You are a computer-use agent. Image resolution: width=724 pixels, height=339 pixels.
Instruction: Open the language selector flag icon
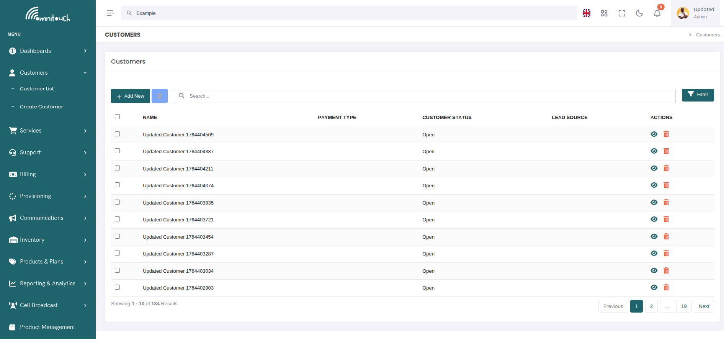pyautogui.click(x=586, y=13)
